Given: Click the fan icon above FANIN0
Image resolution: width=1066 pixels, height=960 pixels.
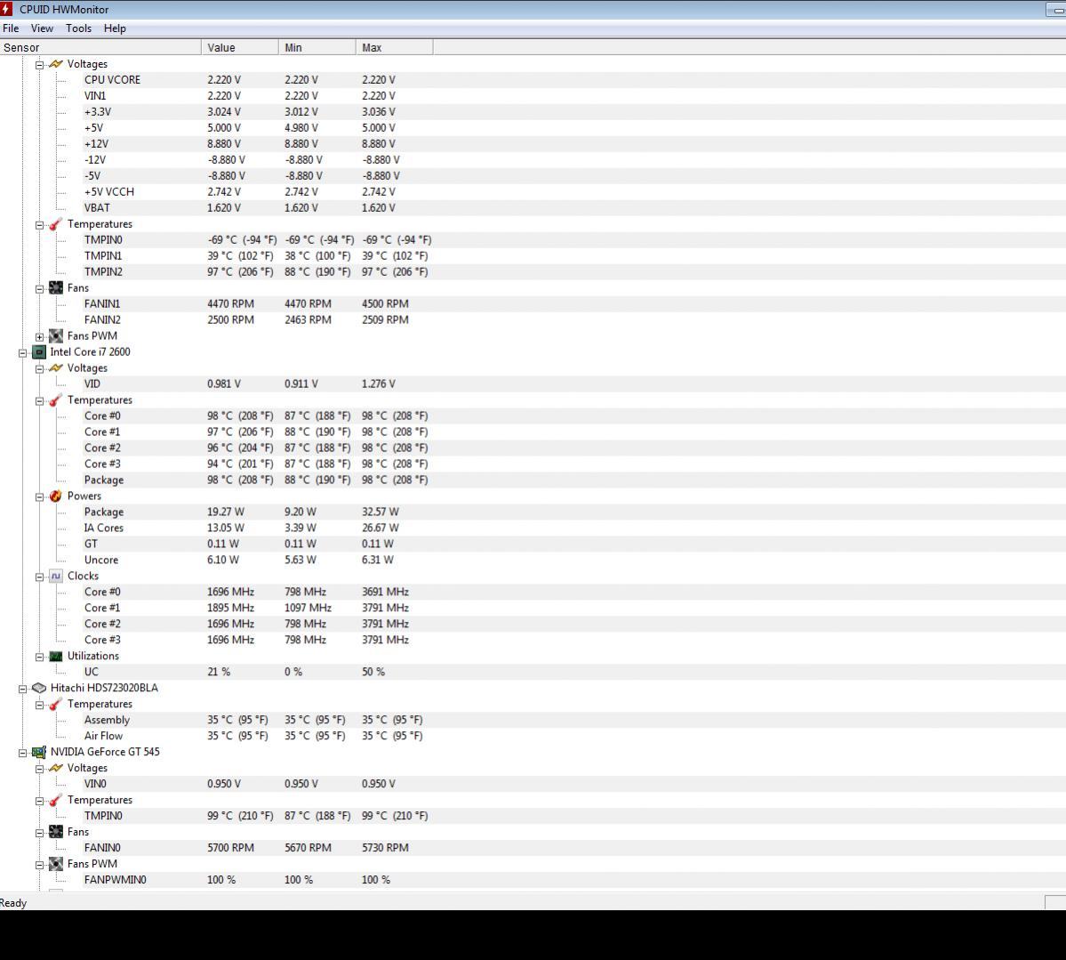Looking at the screenshot, I should pos(56,832).
